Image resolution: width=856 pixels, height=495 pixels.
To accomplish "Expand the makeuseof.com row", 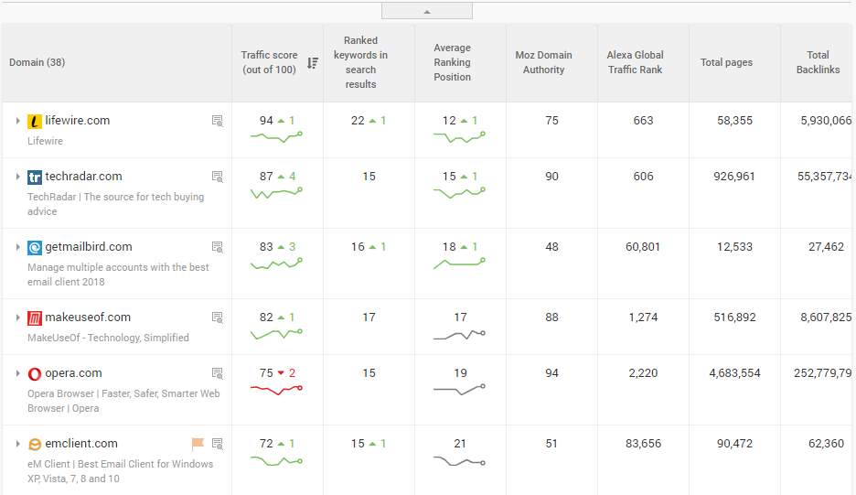I will click(x=17, y=317).
